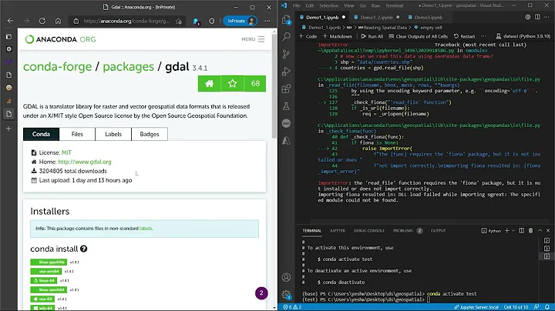
Task: Open the Terminal menu in VS Code
Action: point(395,5)
